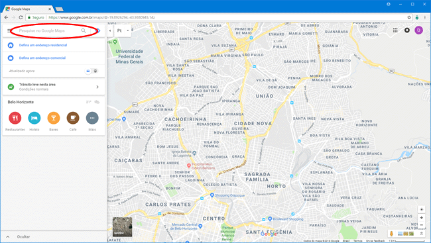The width and height of the screenshot is (431, 243).
Task: Select the Hotéis category icon
Action: pyautogui.click(x=34, y=118)
